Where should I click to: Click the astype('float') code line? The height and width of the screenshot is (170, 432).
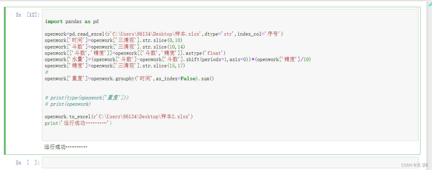(x=135, y=53)
